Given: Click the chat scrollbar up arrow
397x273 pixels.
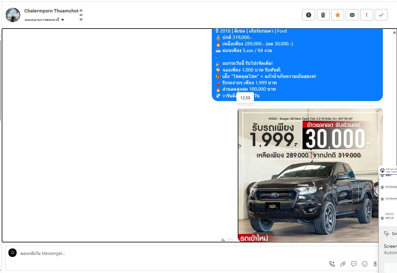Looking at the screenshot, I should pyautogui.click(x=394, y=32).
